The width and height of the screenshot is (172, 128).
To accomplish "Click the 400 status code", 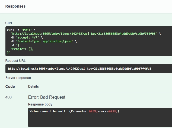I will tap(8, 97).
